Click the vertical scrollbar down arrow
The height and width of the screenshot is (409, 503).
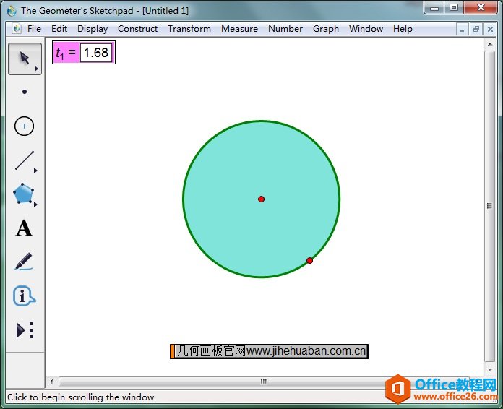pyautogui.click(x=490, y=369)
